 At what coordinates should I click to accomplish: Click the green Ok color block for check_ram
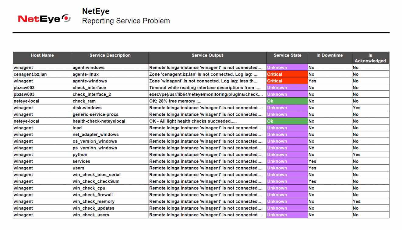click(287, 101)
